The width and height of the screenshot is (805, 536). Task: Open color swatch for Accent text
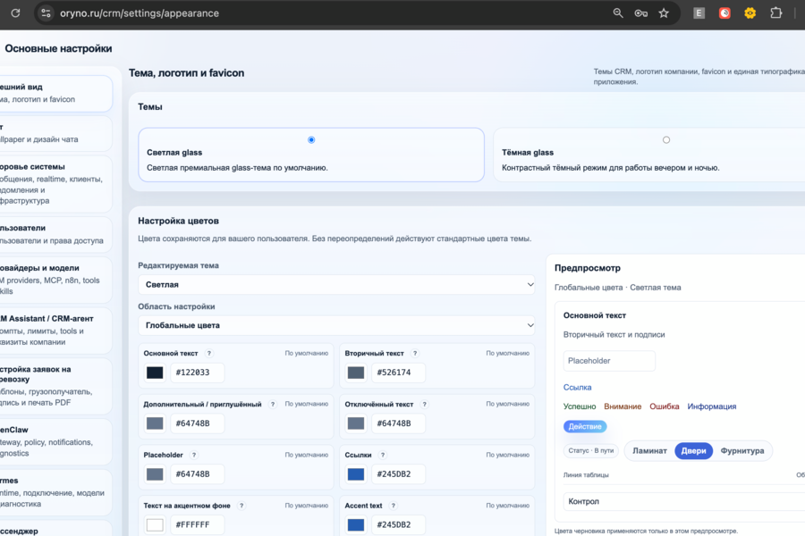pos(356,524)
